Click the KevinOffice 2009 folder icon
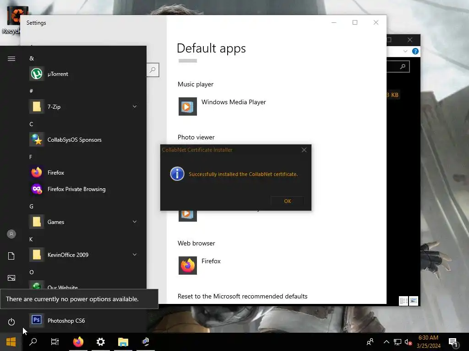This screenshot has width=469, height=351. click(37, 255)
